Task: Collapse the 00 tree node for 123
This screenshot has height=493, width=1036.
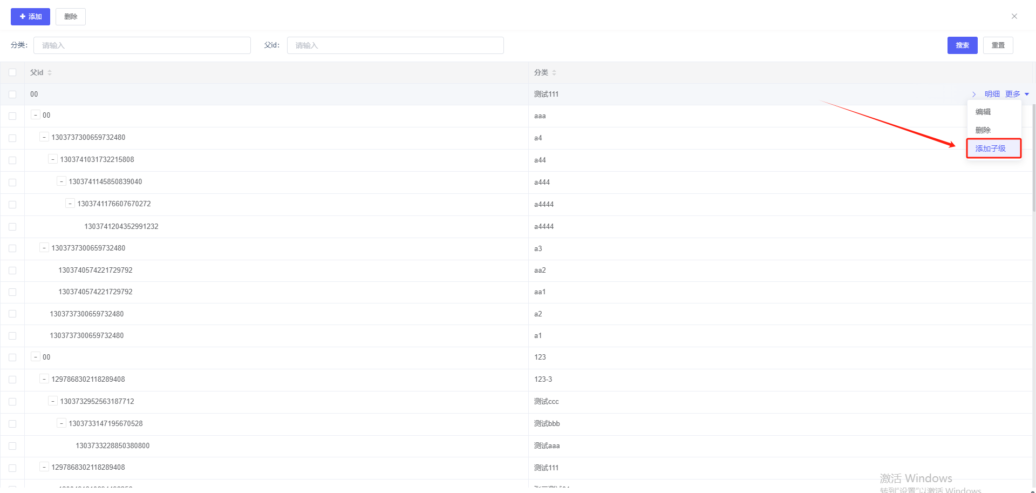Action: click(x=36, y=357)
